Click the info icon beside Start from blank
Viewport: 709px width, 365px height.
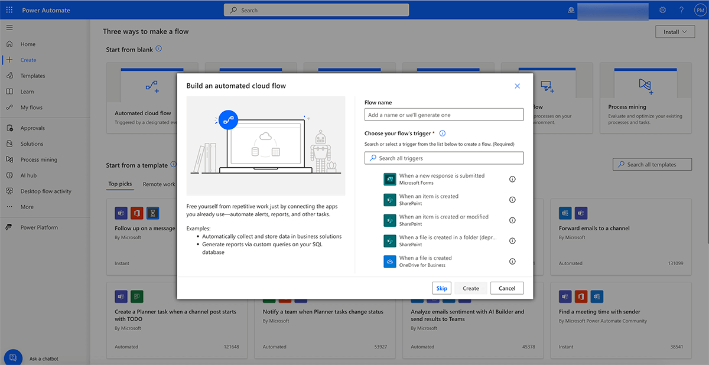coord(158,49)
